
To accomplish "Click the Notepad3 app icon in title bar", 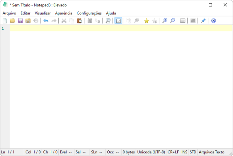I will coord(5,5).
